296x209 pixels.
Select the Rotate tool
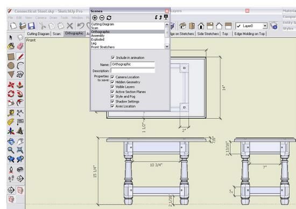click(x=11, y=93)
